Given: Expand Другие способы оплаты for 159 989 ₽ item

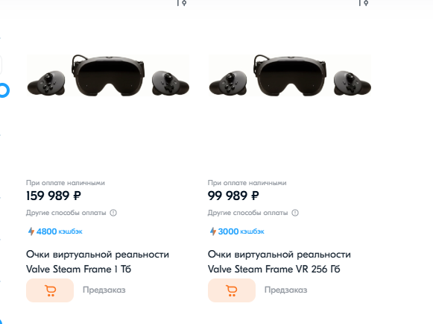Looking at the screenshot, I should tap(66, 213).
